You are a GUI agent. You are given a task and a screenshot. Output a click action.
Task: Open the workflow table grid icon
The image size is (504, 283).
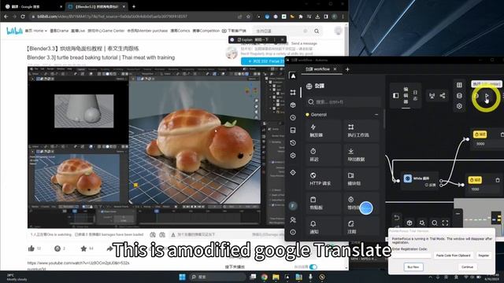(x=459, y=85)
